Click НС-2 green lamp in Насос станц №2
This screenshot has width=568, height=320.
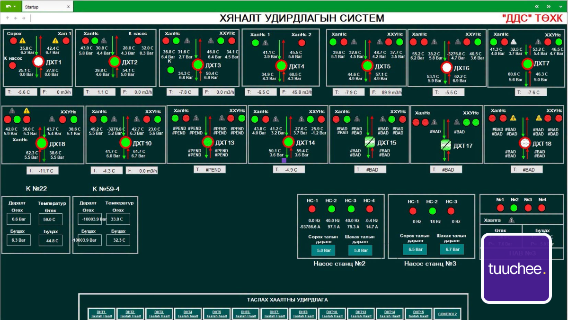click(331, 209)
